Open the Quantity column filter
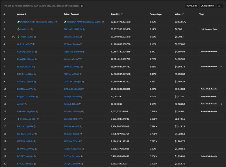Image resolution: width=226 pixels, height=167 pixels. [122, 14]
